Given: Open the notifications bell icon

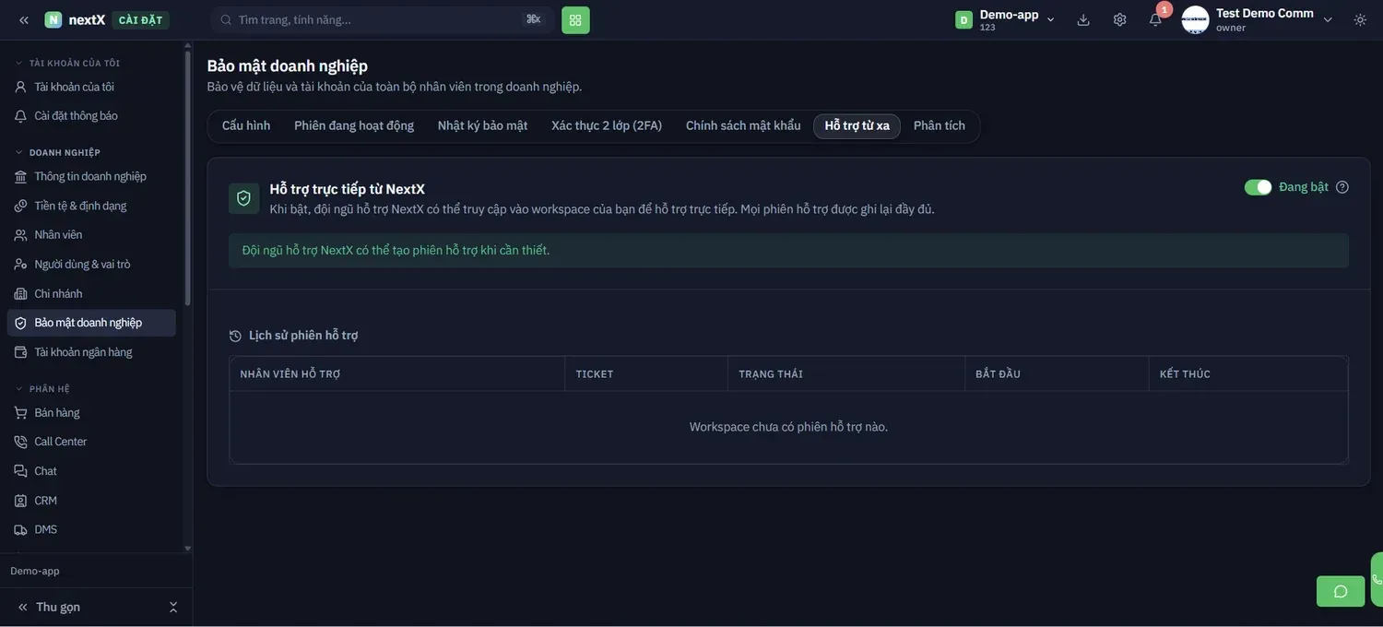Looking at the screenshot, I should [1155, 20].
